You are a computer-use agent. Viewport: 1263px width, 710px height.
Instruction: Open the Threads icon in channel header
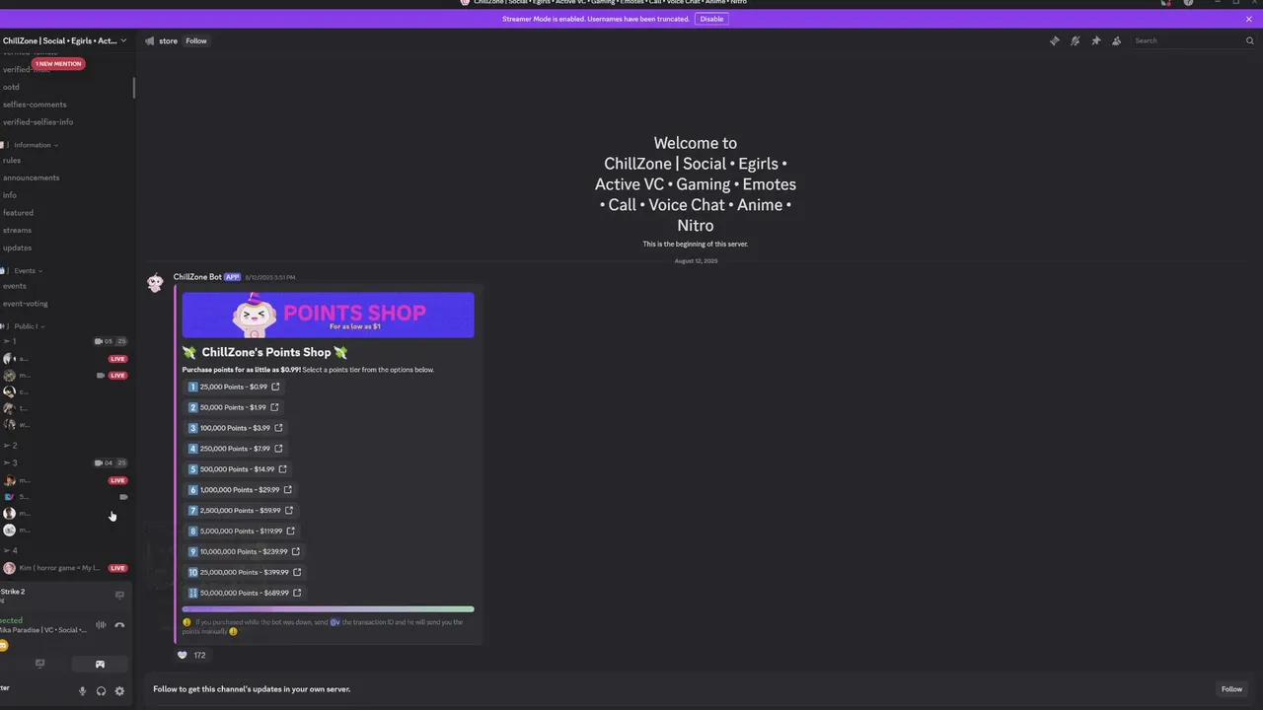pos(1054,40)
